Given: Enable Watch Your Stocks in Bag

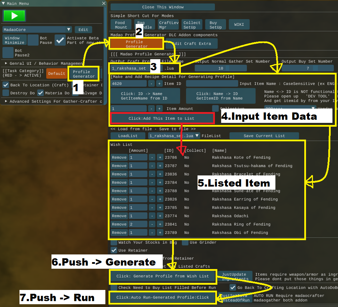Looking at the screenshot, I should pos(114,242).
